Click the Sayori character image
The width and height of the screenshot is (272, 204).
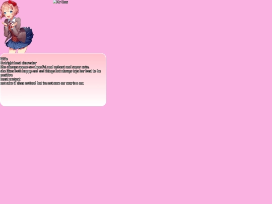click(17, 27)
